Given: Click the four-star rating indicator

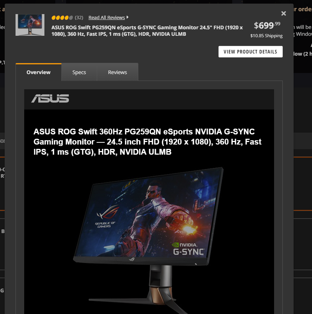Looking at the screenshot, I should [x=62, y=18].
